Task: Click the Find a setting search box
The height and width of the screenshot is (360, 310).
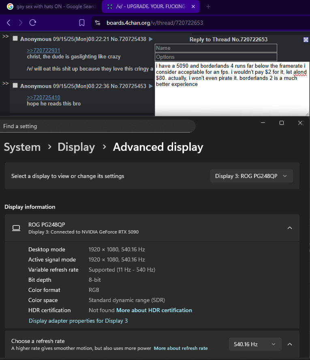Action: (x=98, y=126)
